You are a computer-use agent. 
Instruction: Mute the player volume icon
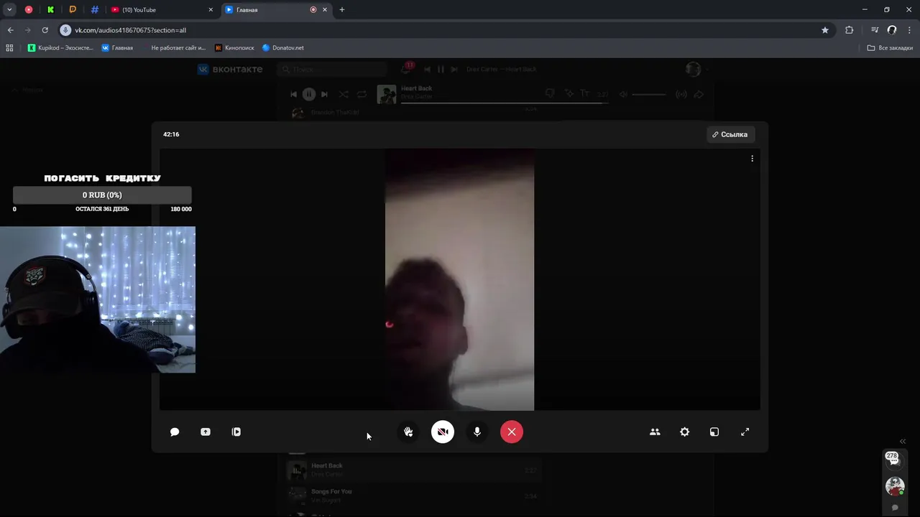pyautogui.click(x=623, y=94)
